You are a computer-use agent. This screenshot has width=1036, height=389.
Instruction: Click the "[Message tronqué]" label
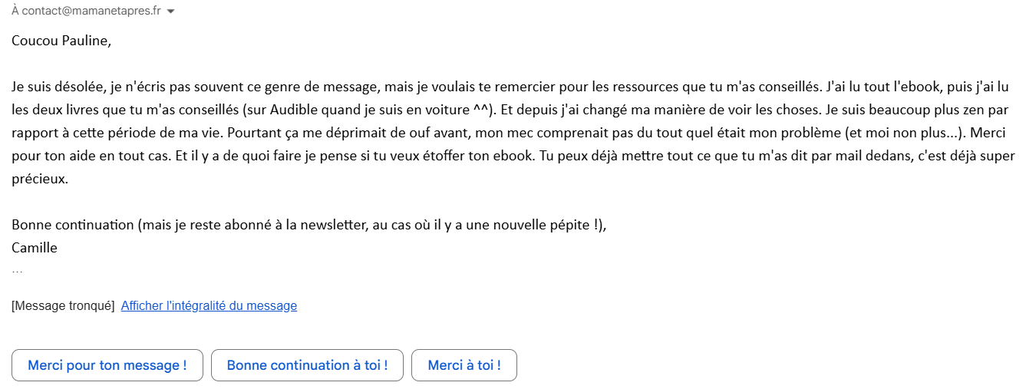click(63, 305)
